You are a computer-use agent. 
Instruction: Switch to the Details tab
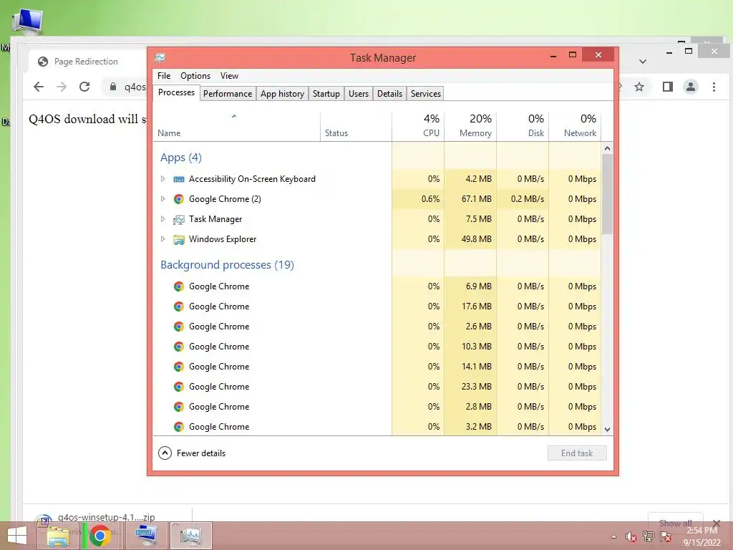tap(390, 94)
